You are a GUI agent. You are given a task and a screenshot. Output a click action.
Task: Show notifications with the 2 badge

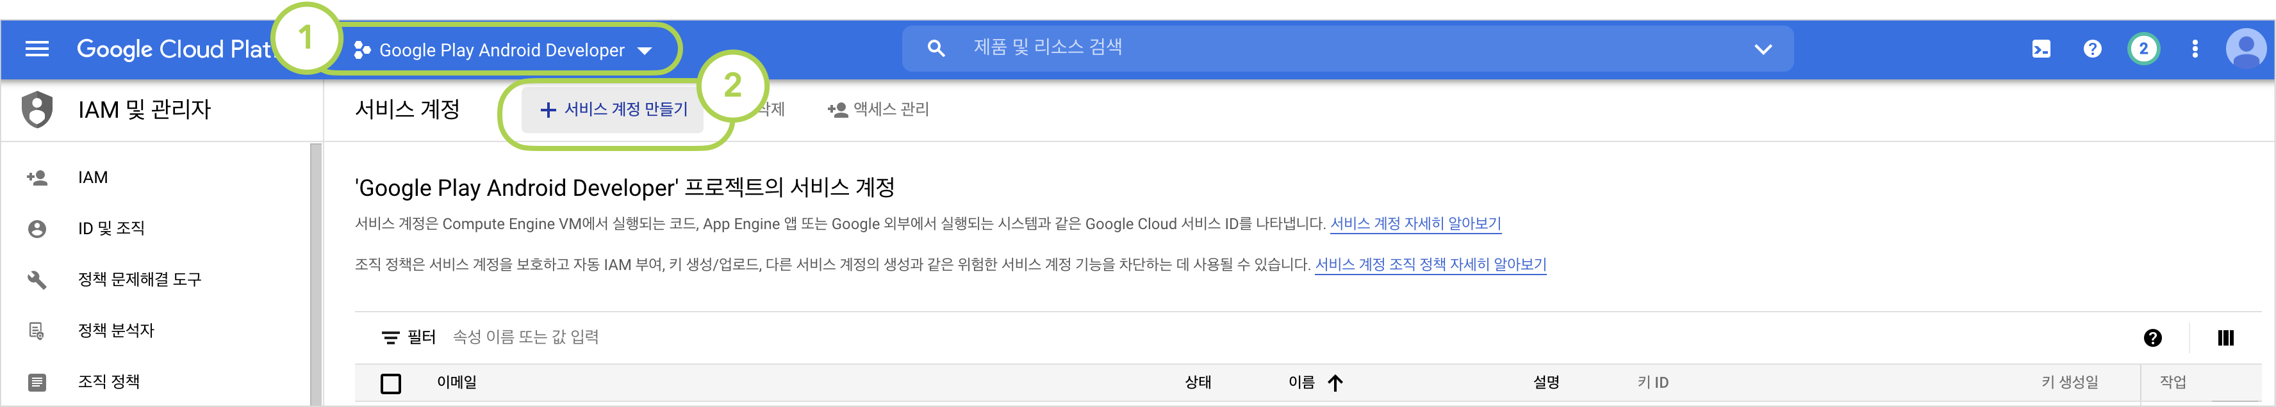tap(2143, 49)
